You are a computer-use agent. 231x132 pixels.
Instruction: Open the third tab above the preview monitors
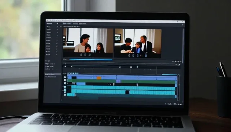tap(75, 24)
